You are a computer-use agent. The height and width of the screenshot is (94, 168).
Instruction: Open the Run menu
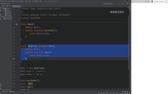point(26,1)
